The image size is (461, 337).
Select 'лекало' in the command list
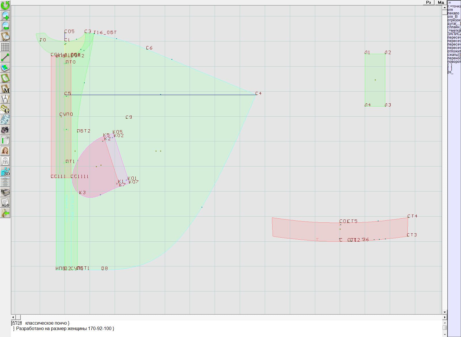click(454, 13)
